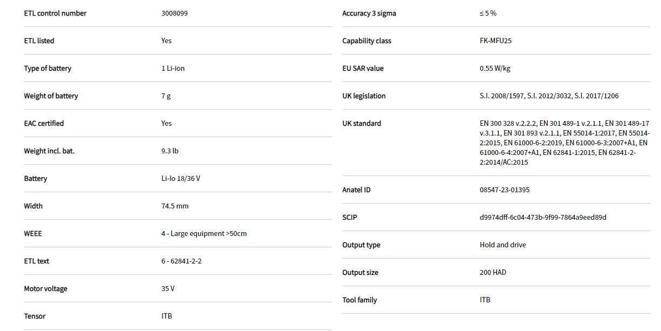Click the EAC certified row label
661x331 pixels.
44,124
